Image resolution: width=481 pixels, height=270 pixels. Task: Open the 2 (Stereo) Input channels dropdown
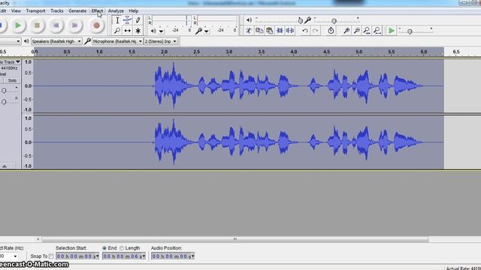pyautogui.click(x=161, y=41)
